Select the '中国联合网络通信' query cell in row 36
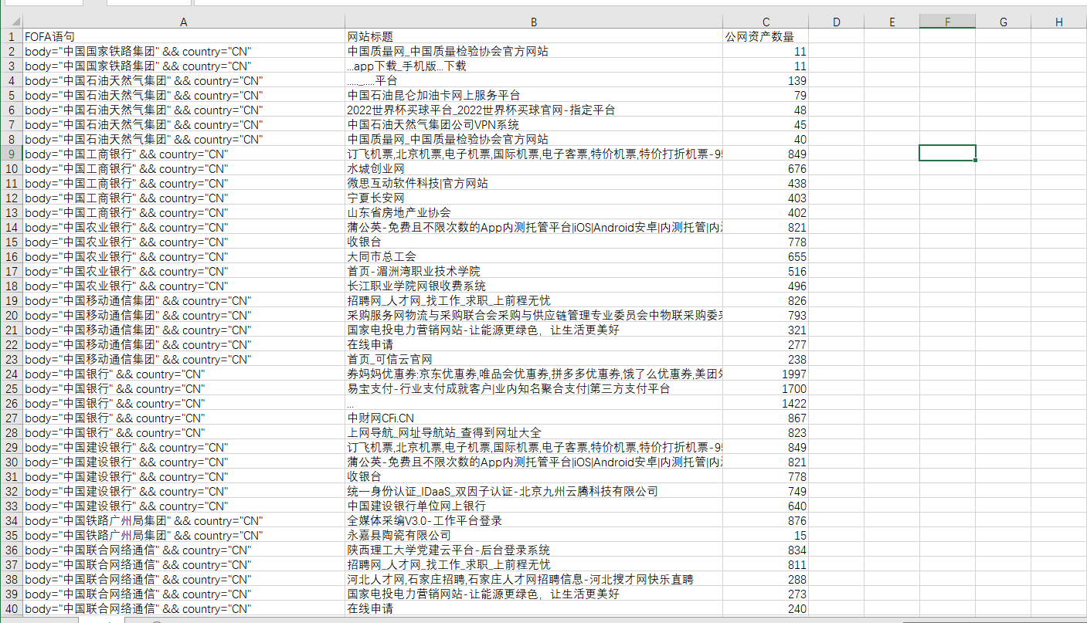This screenshot has width=1087, height=623. (184, 550)
